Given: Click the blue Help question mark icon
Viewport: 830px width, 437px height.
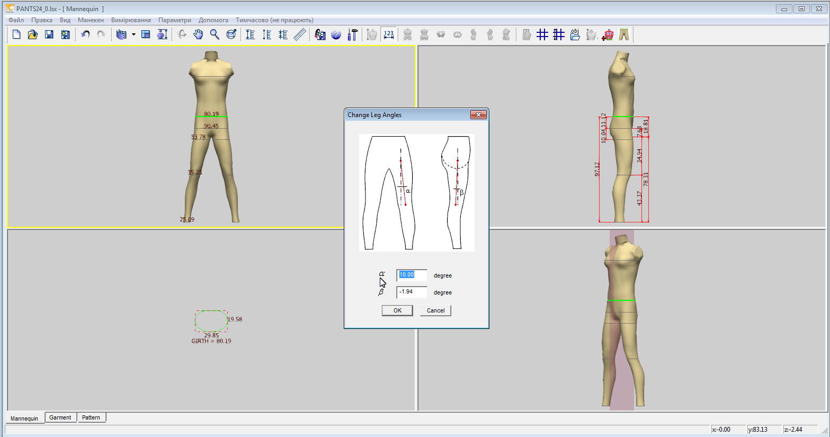Looking at the screenshot, I should pos(336,35).
